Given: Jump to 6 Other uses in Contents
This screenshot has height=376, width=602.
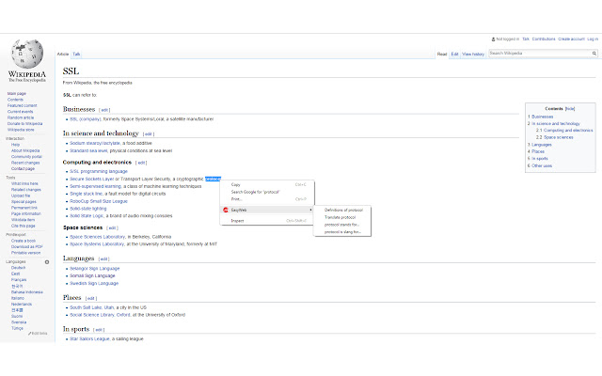Looking at the screenshot, I should [x=540, y=165].
